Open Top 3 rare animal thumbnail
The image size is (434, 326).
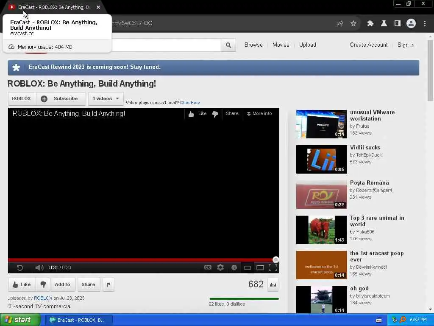click(x=321, y=230)
